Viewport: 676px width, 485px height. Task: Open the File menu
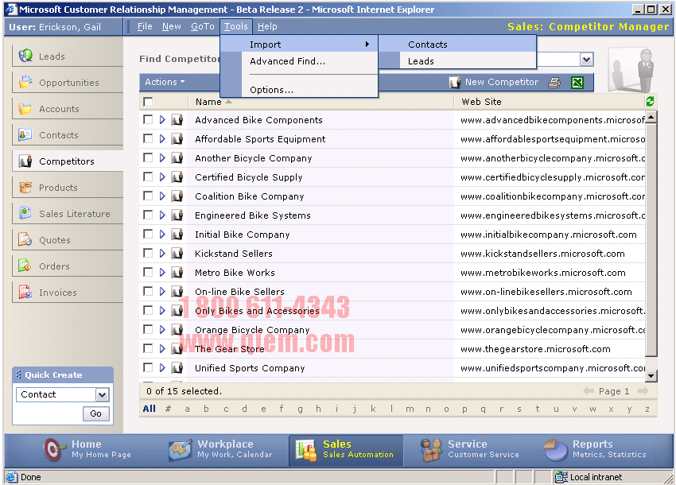click(145, 26)
